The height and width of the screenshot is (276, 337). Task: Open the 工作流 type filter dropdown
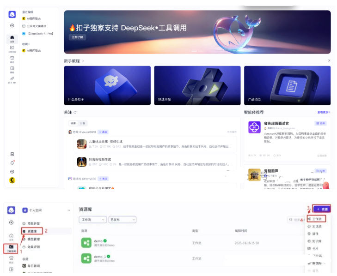point(92,220)
